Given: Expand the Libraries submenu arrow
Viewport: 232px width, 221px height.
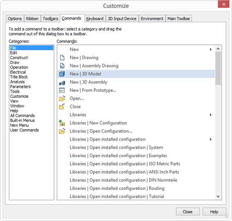Looking at the screenshot, I should pyautogui.click(x=211, y=115).
